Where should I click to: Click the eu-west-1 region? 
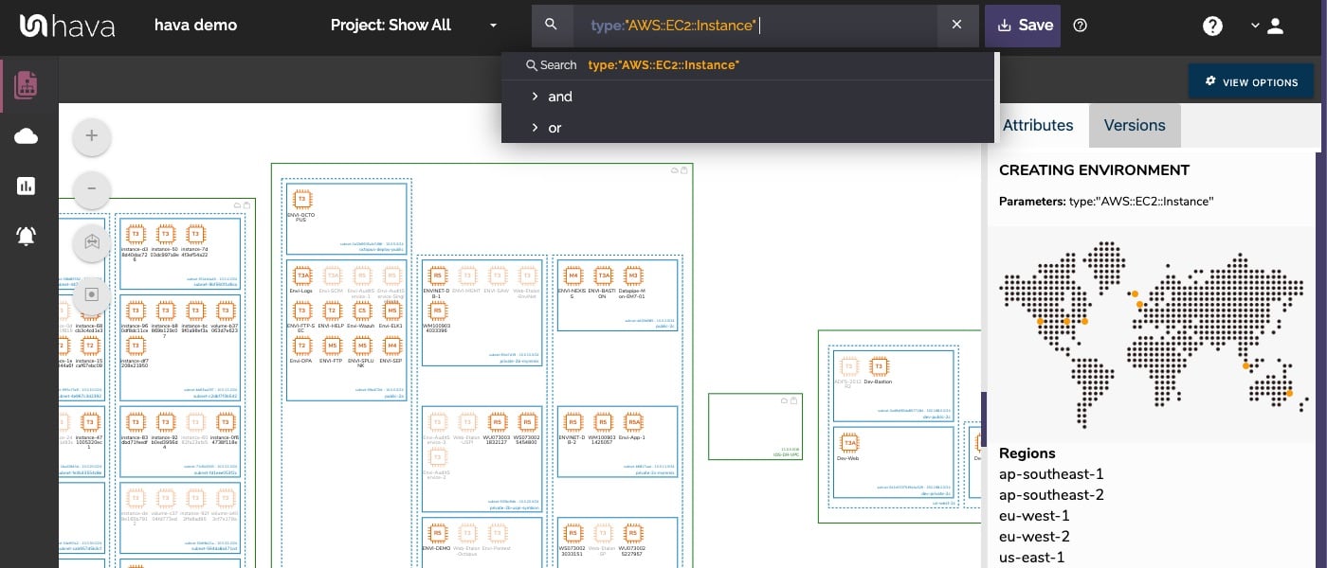coord(1034,516)
